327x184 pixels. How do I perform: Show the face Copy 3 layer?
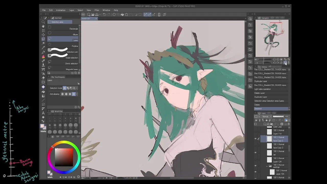point(255,146)
